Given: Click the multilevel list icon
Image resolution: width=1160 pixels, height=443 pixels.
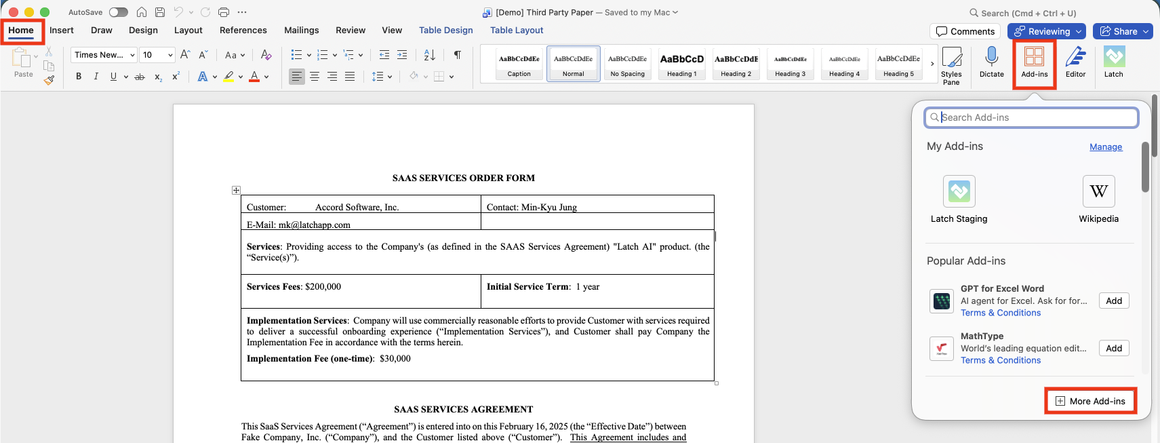Looking at the screenshot, I should [348, 55].
